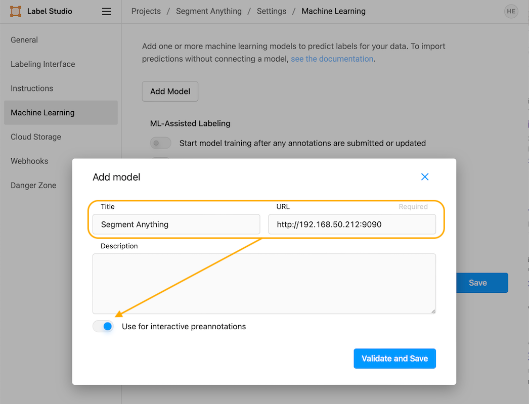Open Cloud Storage settings
Image resolution: width=529 pixels, height=404 pixels.
(x=36, y=137)
